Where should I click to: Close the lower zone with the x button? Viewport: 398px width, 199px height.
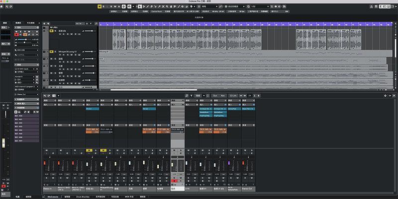[43, 197]
